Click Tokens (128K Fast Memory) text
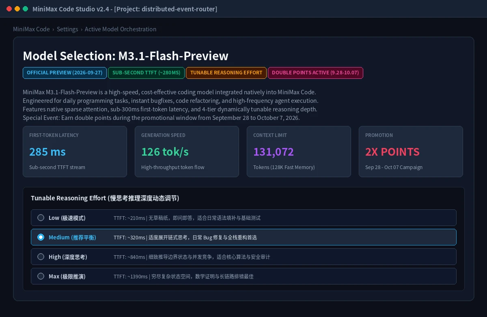 [284, 167]
